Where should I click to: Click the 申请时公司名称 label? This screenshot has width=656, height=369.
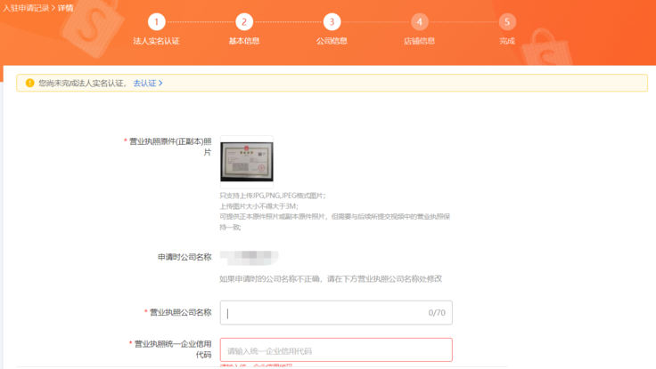click(x=184, y=257)
